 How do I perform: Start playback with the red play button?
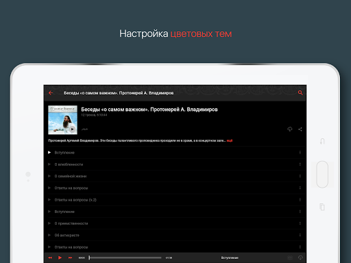(60, 258)
